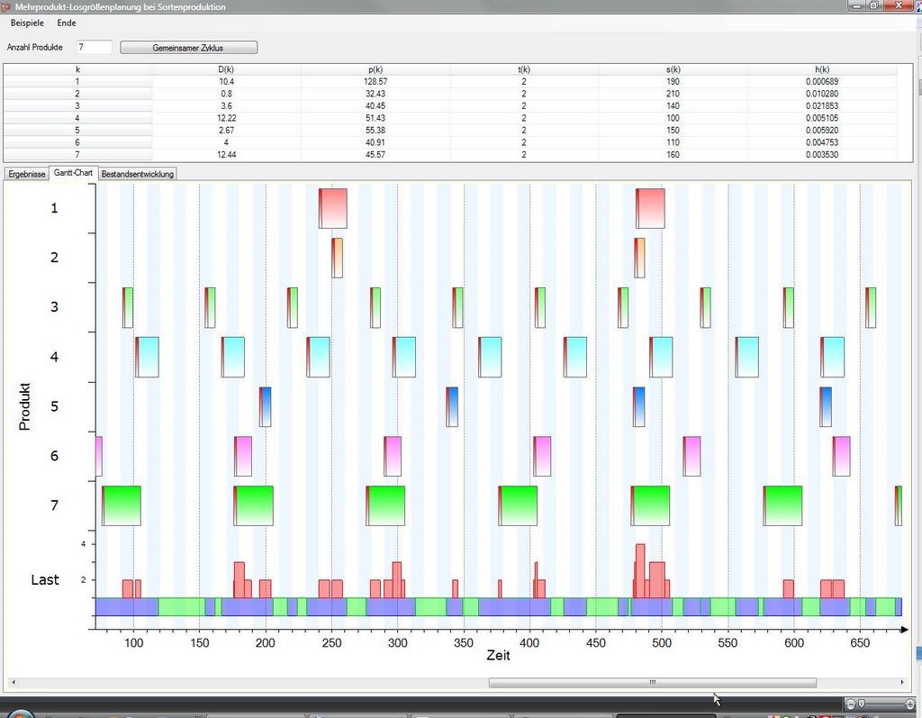Click the s(k) cell with value 210
Viewport: 922px width, 718px height.
coord(673,94)
